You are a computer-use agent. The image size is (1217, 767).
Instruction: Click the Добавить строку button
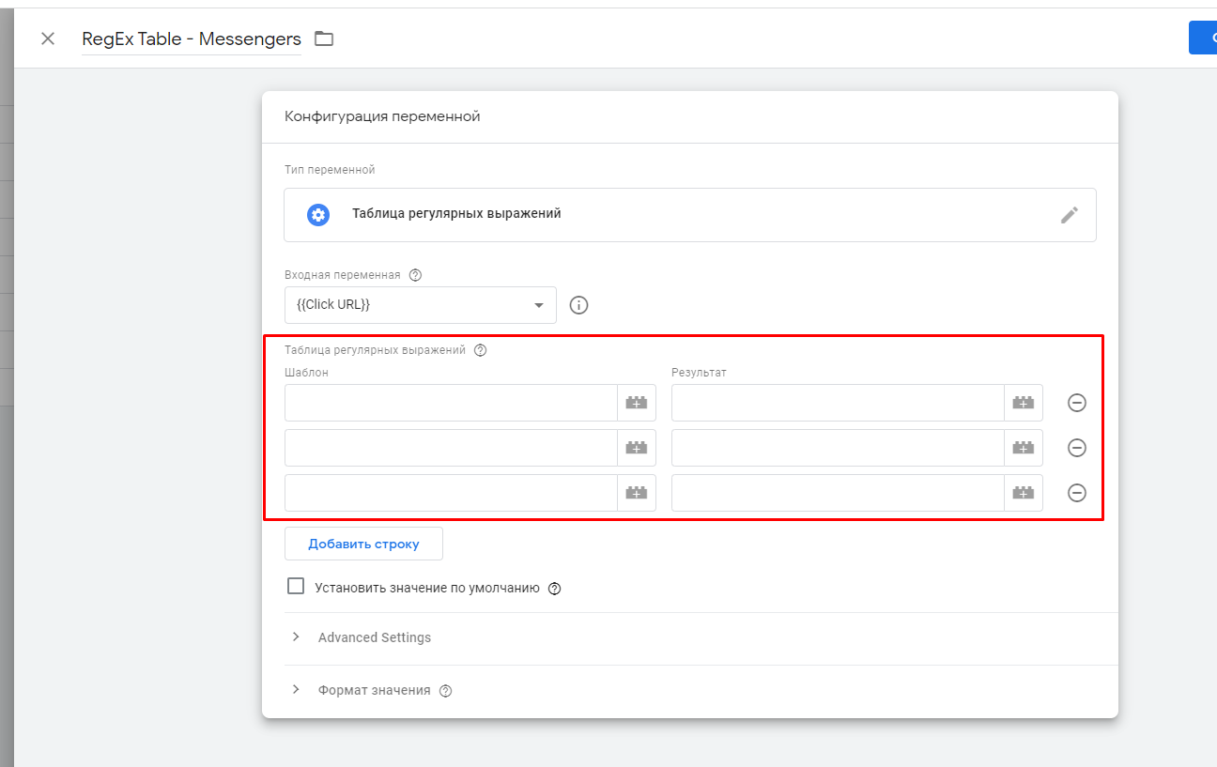click(x=363, y=544)
